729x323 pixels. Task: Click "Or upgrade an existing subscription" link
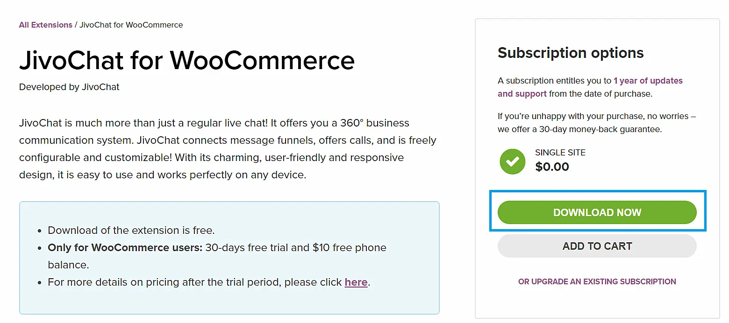click(597, 281)
